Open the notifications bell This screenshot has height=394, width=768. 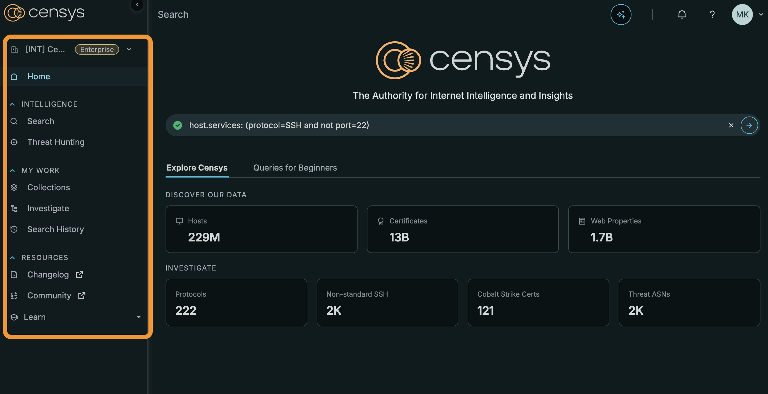(682, 14)
